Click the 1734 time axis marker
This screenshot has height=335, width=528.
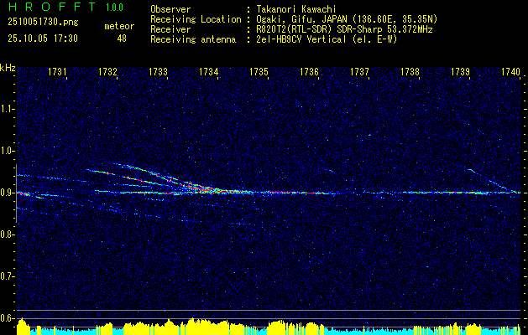click(x=208, y=72)
